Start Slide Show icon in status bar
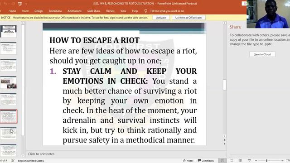Screen dimensions: 290x163 point(249,160)
